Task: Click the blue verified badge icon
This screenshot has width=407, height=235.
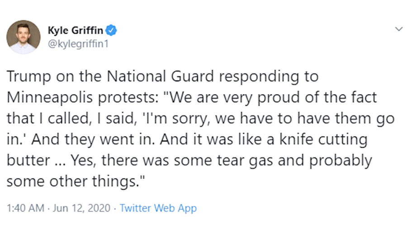Action: (112, 31)
